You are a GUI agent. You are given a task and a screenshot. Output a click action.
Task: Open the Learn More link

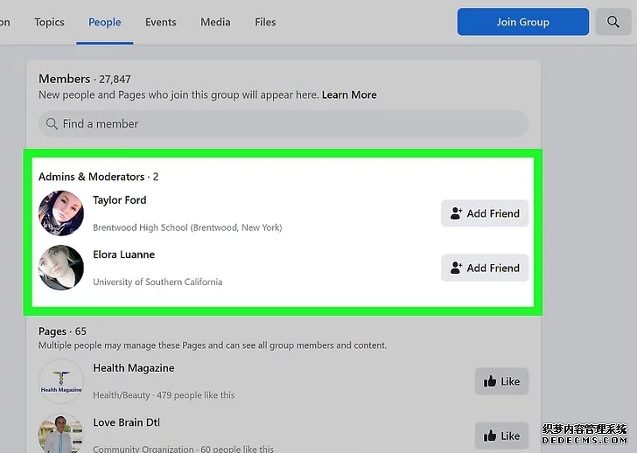click(349, 94)
